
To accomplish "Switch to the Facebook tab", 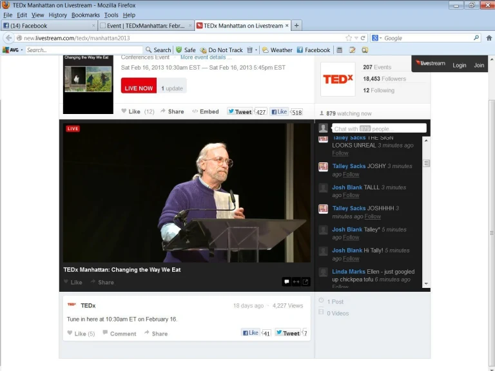I will point(48,26).
